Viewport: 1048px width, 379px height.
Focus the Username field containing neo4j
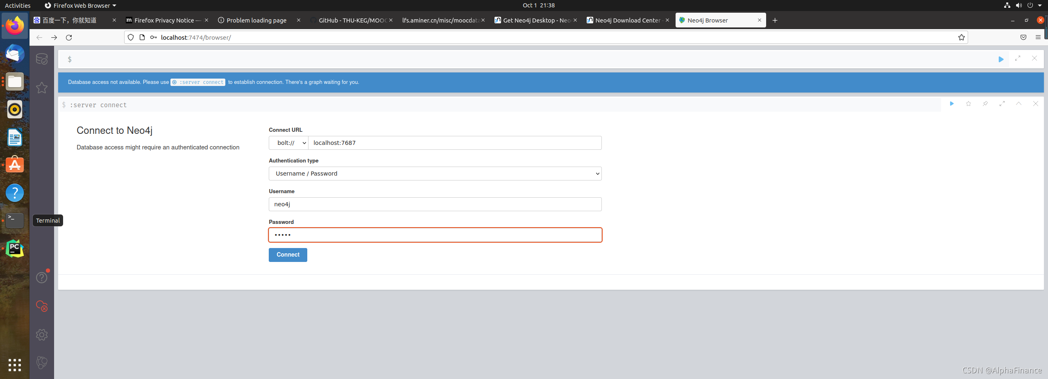pos(435,204)
